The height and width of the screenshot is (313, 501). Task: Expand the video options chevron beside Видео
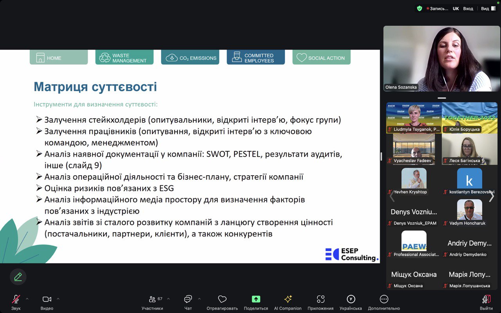click(58, 299)
